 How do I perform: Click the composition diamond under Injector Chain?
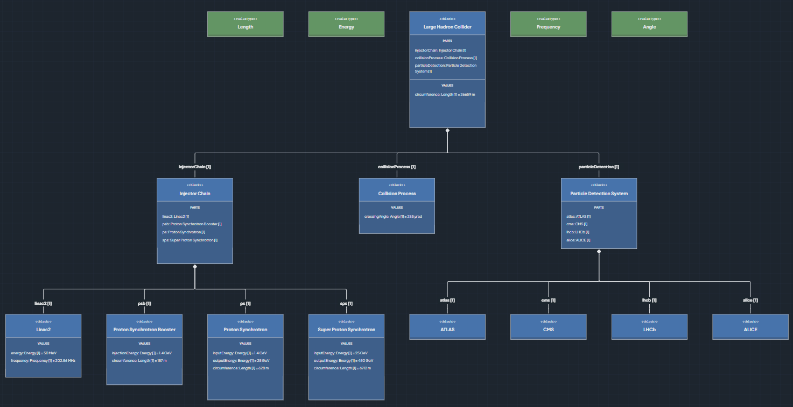(195, 267)
